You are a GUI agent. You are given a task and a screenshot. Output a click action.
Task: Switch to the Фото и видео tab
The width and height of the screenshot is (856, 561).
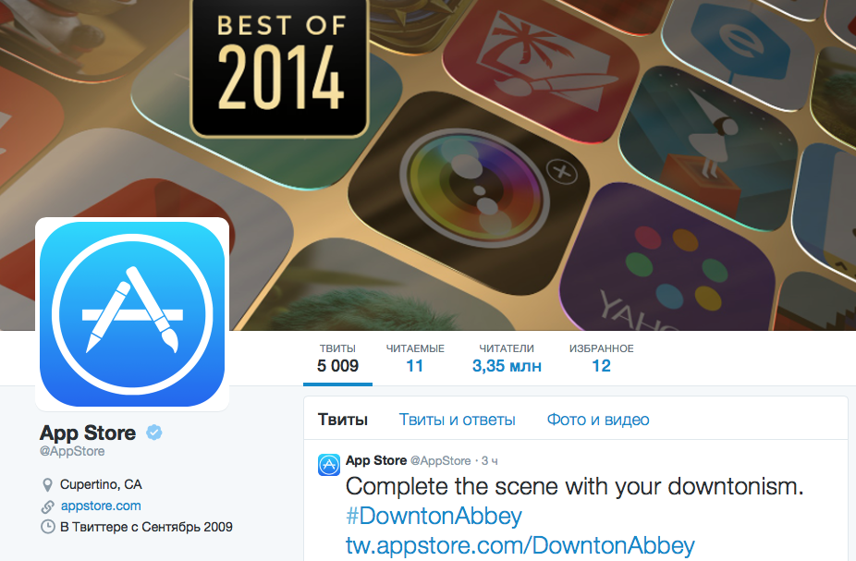click(598, 420)
